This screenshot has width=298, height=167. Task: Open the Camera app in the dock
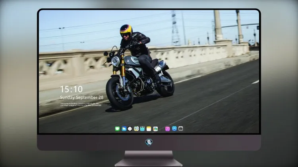pos(180,129)
